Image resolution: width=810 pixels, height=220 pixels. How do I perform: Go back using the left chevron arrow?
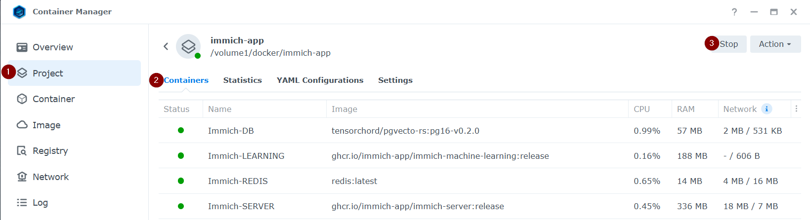[166, 46]
